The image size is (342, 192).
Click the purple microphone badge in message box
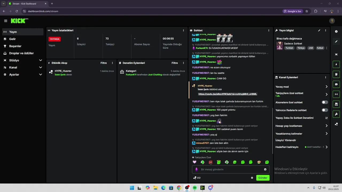(x=196, y=169)
